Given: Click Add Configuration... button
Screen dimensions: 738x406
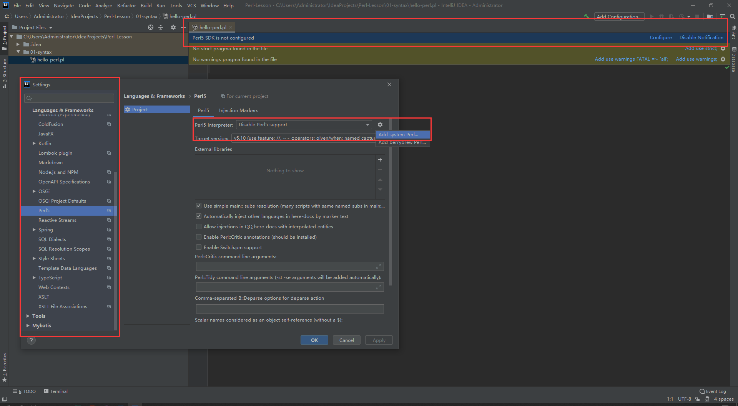Looking at the screenshot, I should click(x=619, y=17).
